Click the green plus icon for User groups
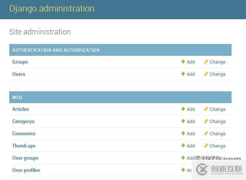 coord(183,157)
